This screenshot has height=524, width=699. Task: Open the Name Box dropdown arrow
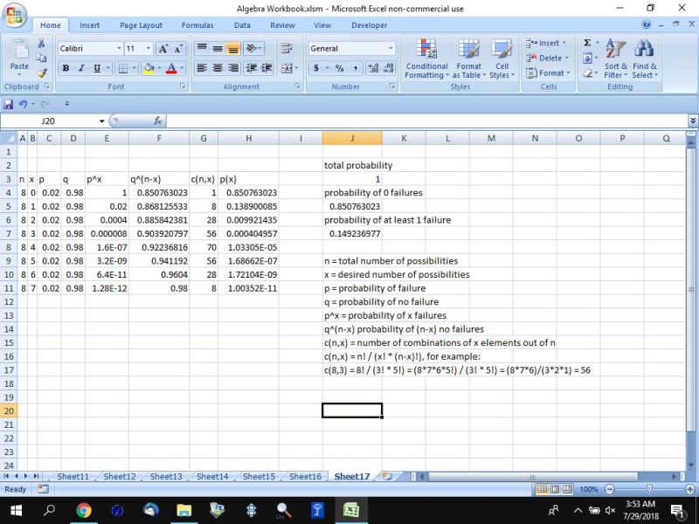tap(101, 121)
